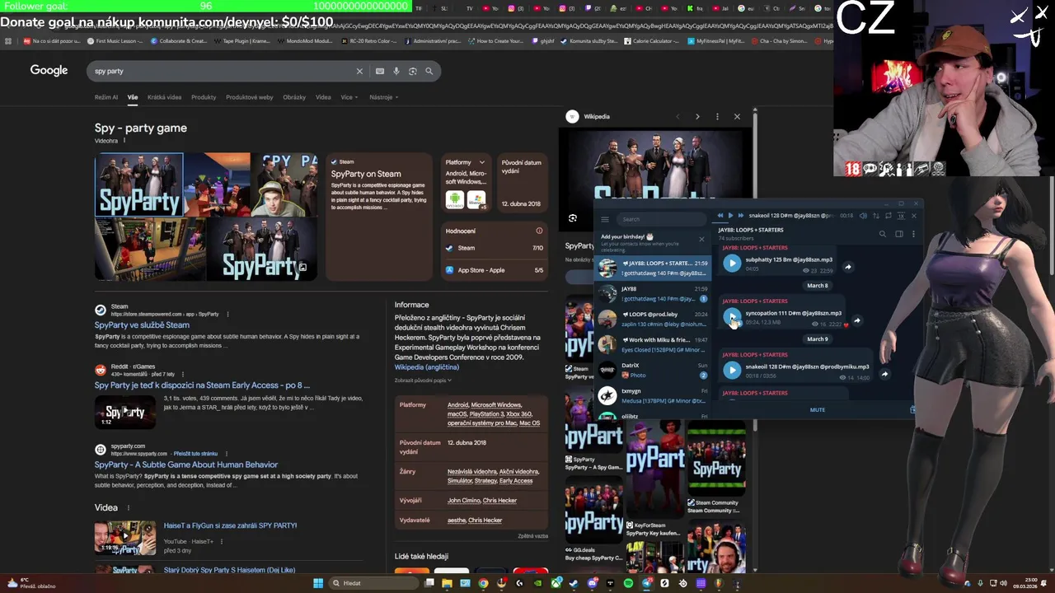Skip to previous track in Telegram player

720,216
